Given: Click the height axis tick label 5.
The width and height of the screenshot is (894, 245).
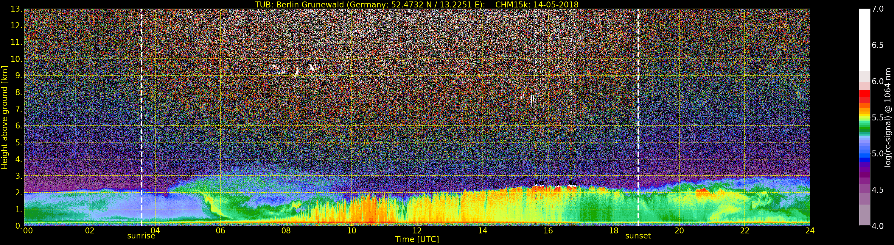Looking at the screenshot, I should point(18,142).
